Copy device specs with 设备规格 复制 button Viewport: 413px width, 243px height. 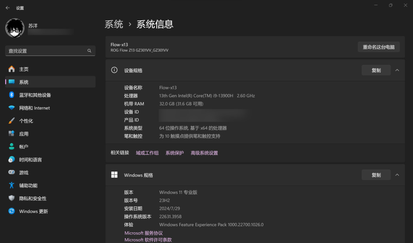[376, 70]
